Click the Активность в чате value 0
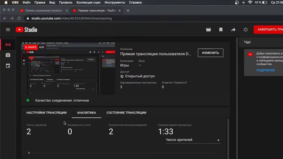This screenshot has height=159, width=283. [x=70, y=132]
